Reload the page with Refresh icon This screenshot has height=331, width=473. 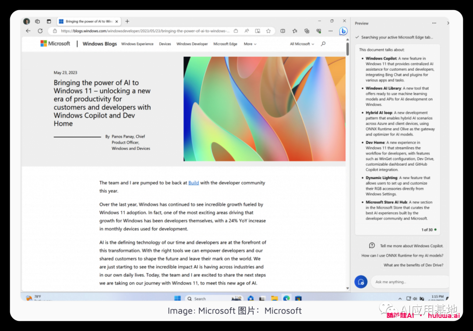[x=40, y=31]
